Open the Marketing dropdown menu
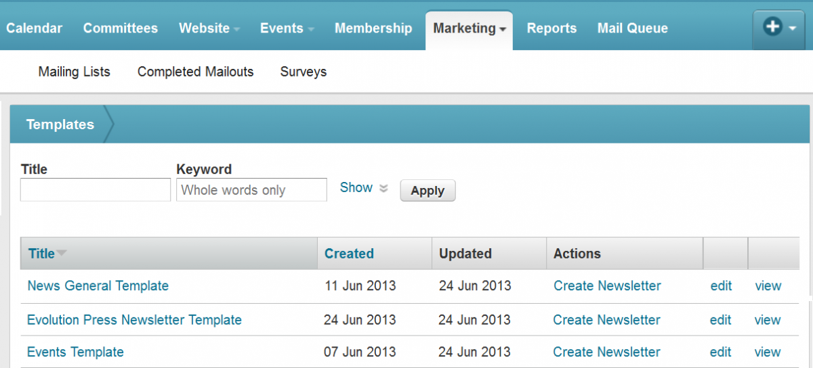 coord(469,29)
